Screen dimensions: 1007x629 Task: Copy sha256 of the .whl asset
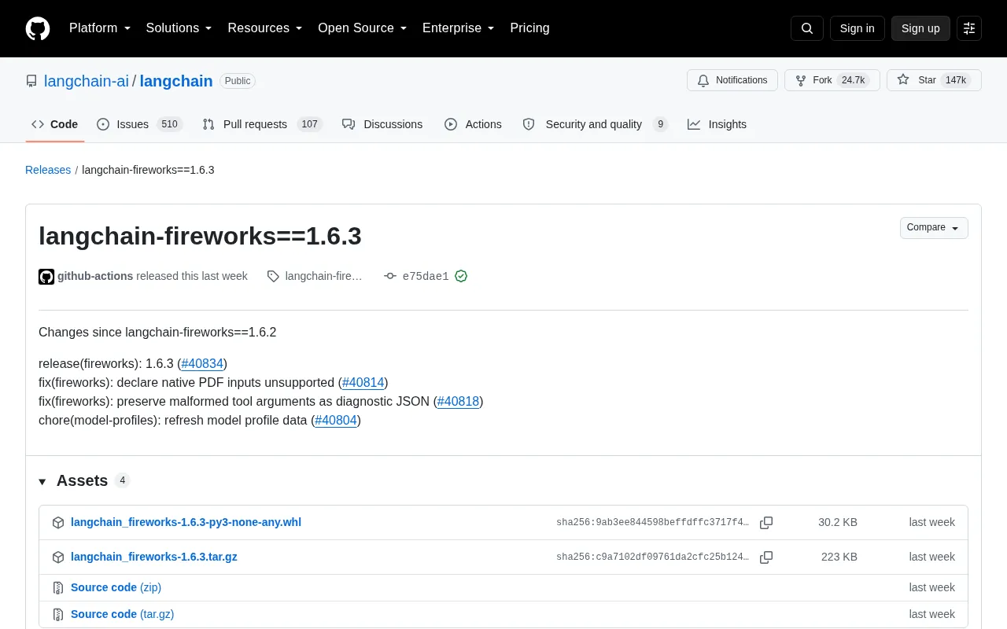coord(766,522)
